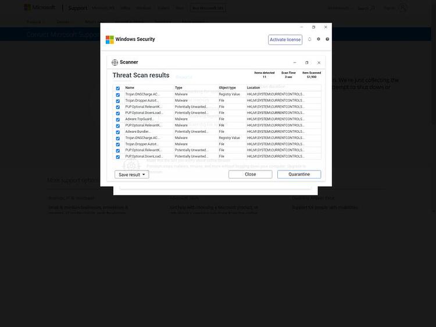Screen dimensions: 436x327
Task: Click the Scanner title text
Action: point(128,62)
